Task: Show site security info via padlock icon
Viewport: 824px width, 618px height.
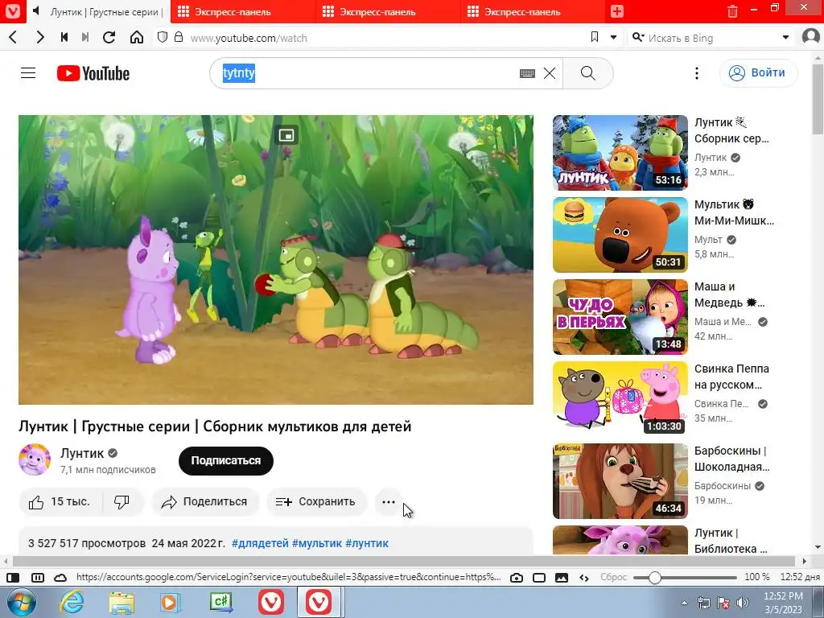Action: click(x=179, y=37)
